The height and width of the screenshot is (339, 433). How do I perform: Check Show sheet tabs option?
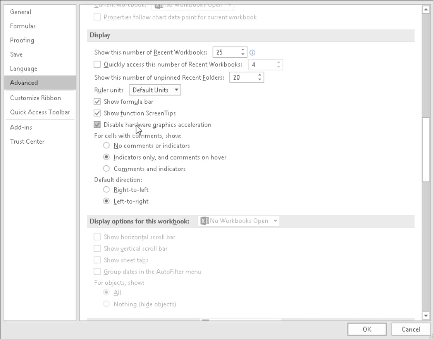tap(97, 260)
